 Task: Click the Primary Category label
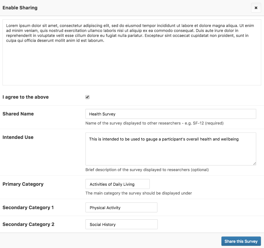click(23, 184)
